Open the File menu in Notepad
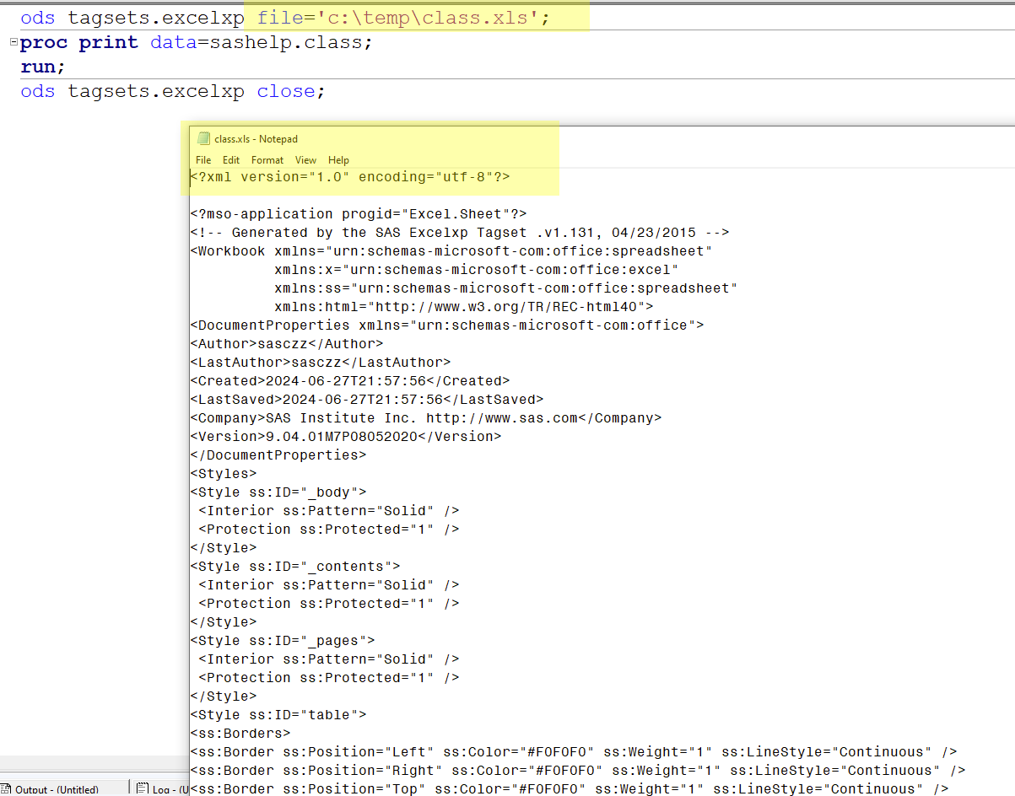This screenshot has width=1015, height=796. click(202, 159)
